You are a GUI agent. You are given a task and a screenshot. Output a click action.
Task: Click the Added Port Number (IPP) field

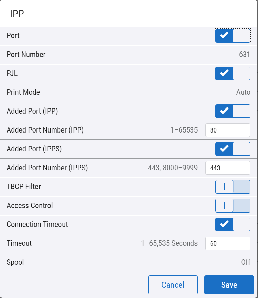tap(228, 130)
